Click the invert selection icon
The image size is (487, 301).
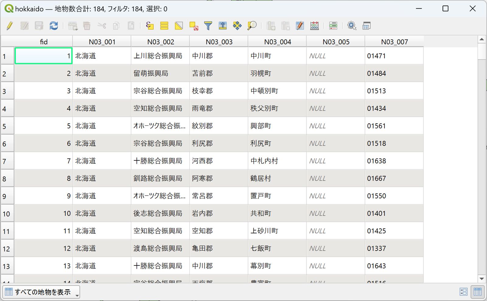[x=179, y=26]
